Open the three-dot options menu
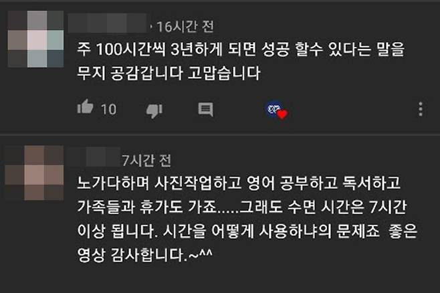Screen dimensions: 440x293 click(421, 109)
